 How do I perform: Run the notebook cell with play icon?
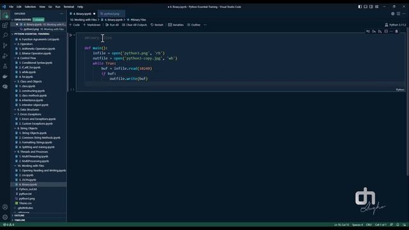tap(71, 35)
